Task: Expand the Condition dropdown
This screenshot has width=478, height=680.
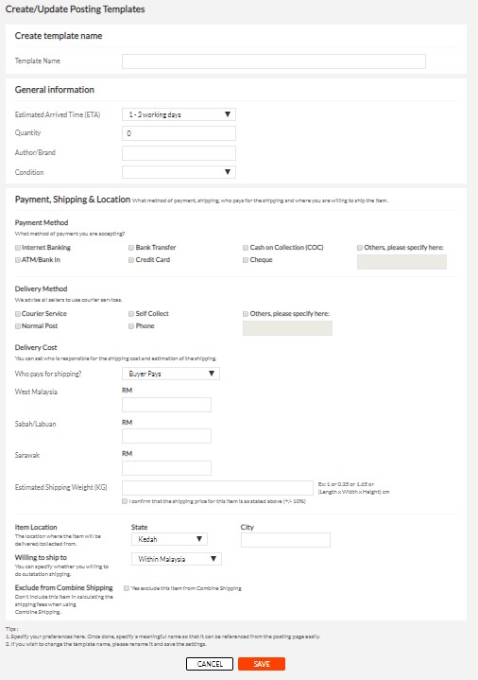Action: click(179, 172)
